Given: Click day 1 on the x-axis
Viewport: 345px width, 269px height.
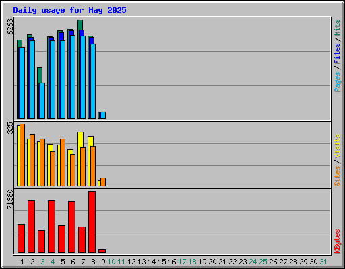Looking at the screenshot, I should (22, 262).
